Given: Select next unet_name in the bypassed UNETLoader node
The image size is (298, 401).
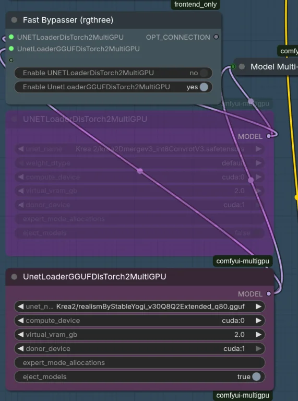Looking at the screenshot, I should point(258,149).
